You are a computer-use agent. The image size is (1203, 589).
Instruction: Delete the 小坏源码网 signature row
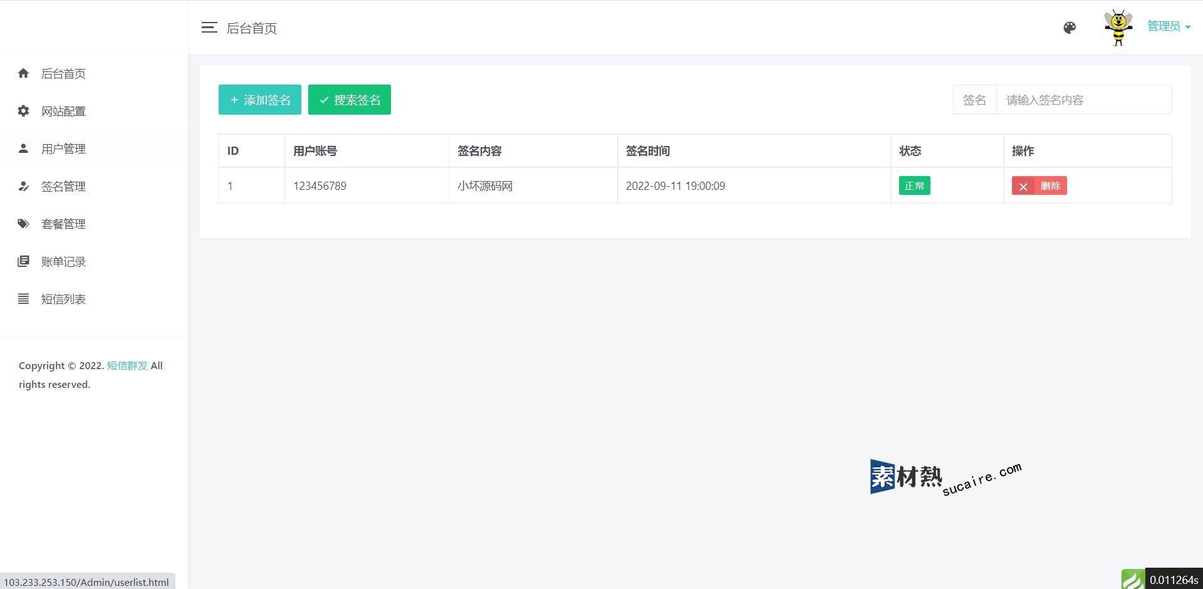coord(1039,186)
